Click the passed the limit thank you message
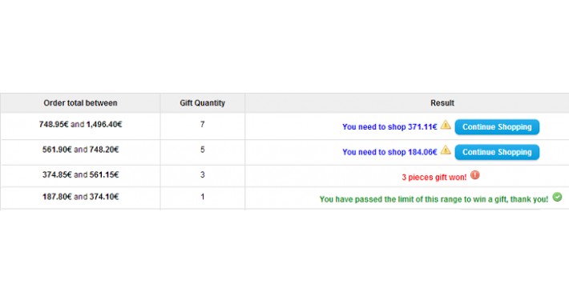Image resolution: width=569 pixels, height=304 pixels. pos(434,199)
